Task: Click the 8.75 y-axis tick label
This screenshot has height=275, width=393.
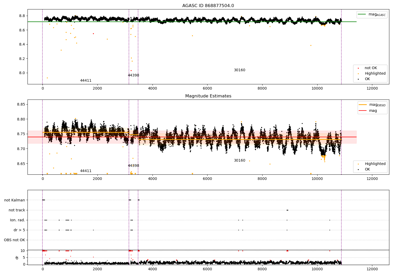Action: point(21,134)
